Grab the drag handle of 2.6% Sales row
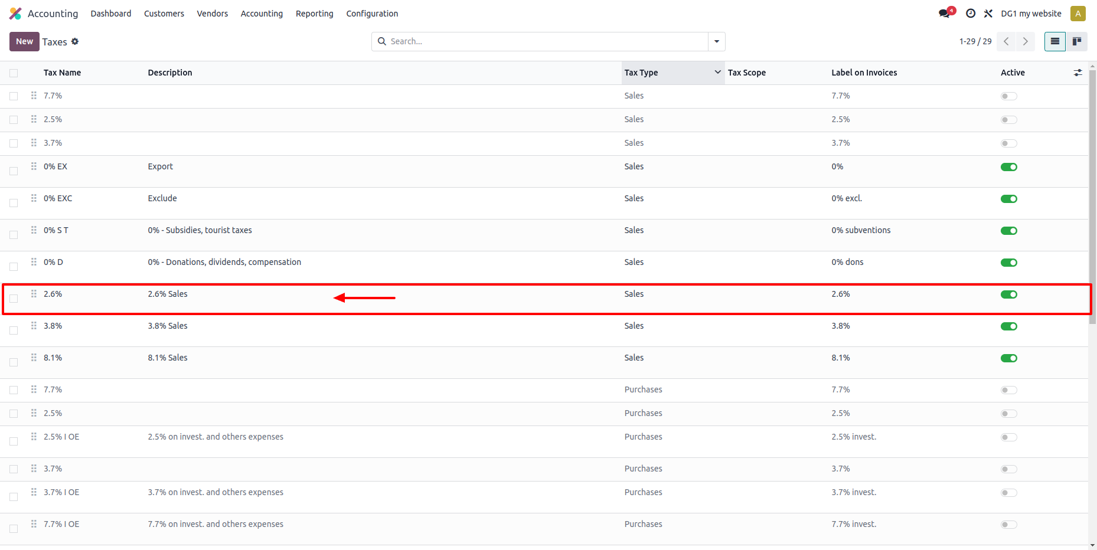This screenshot has height=550, width=1097. (x=34, y=294)
